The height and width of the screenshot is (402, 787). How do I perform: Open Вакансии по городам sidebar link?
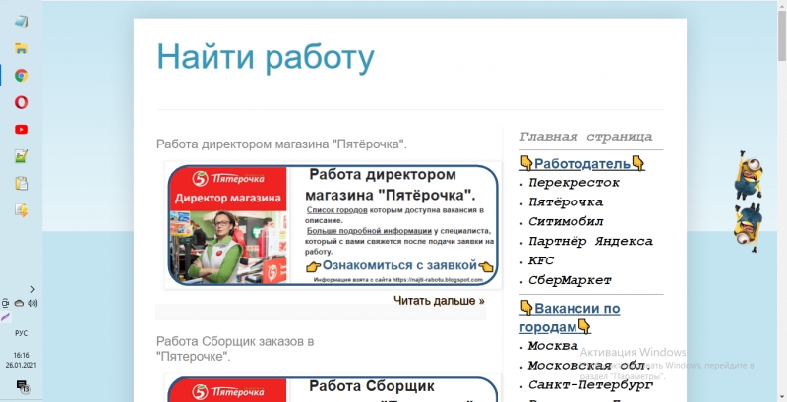[570, 317]
